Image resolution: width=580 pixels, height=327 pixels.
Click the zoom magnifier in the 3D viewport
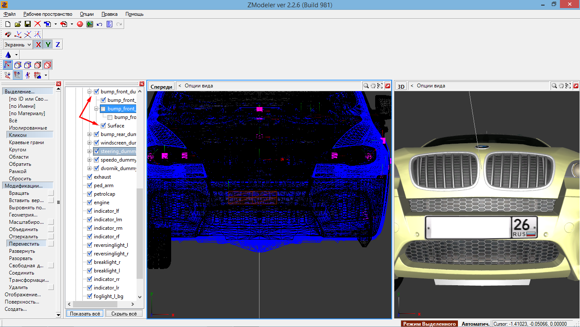[x=554, y=86]
